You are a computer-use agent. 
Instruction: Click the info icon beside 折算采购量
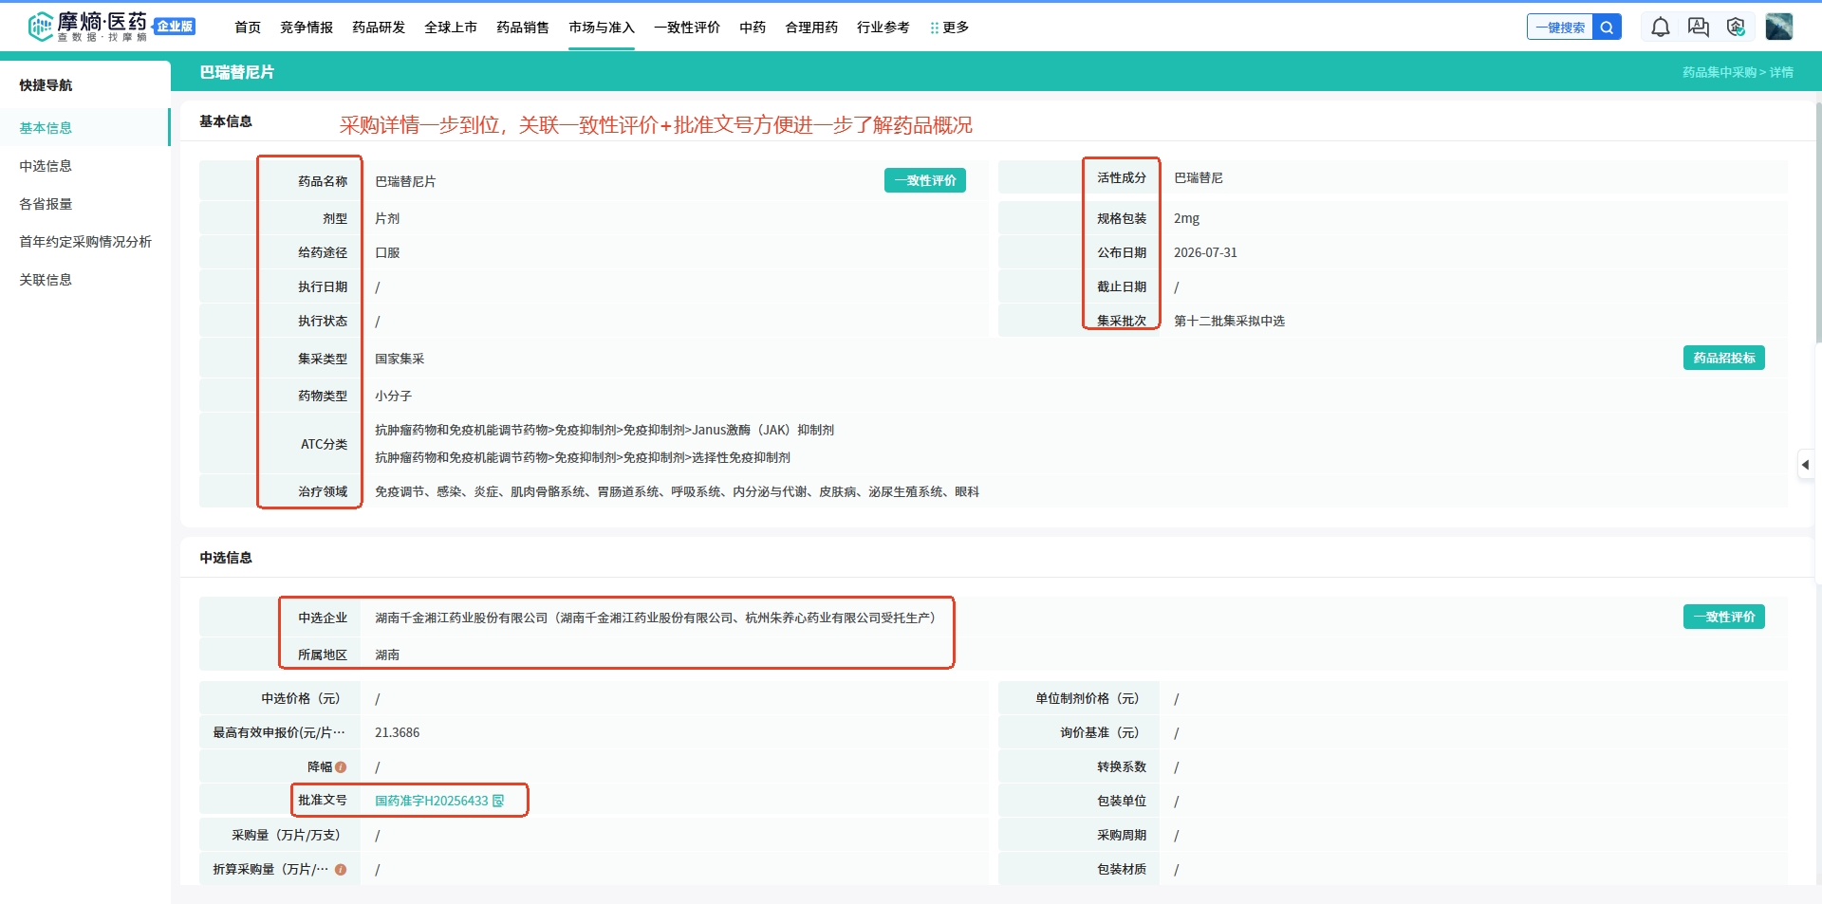341,870
